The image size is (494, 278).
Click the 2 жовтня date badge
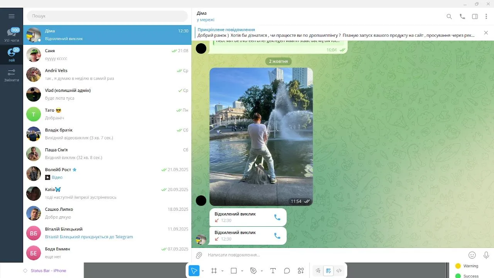pos(278,61)
